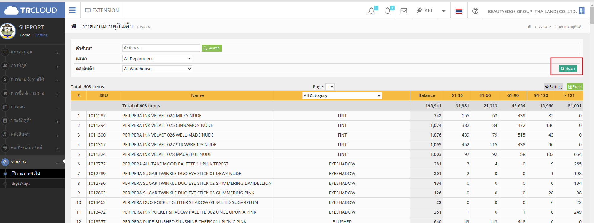Click the first notification bell icon
This screenshot has height=223, width=594.
pos(371,11)
